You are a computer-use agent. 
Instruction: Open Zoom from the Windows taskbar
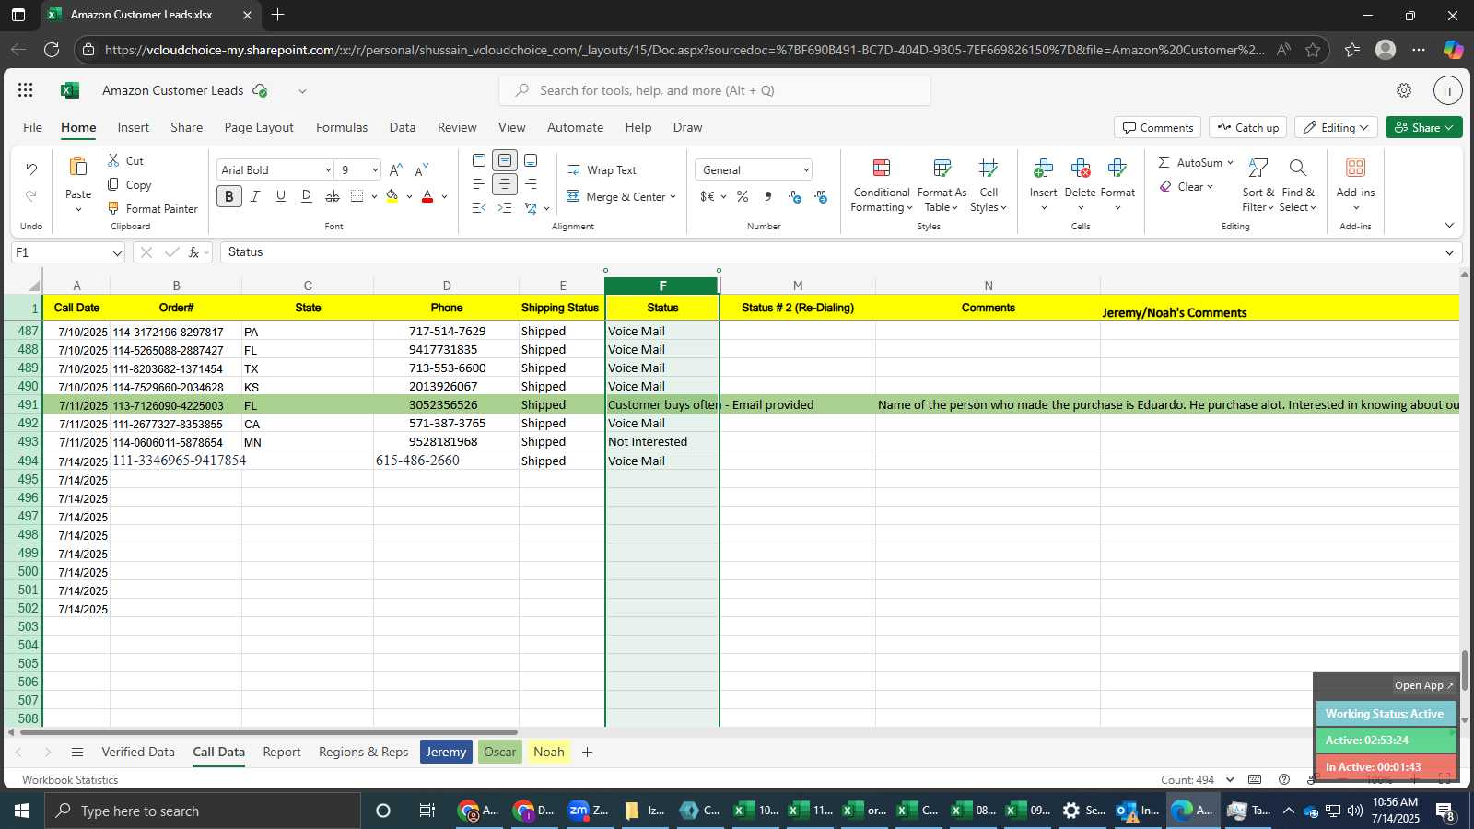(588, 811)
